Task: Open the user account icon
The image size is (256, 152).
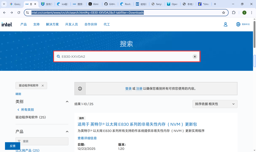Action: [x=225, y=24]
